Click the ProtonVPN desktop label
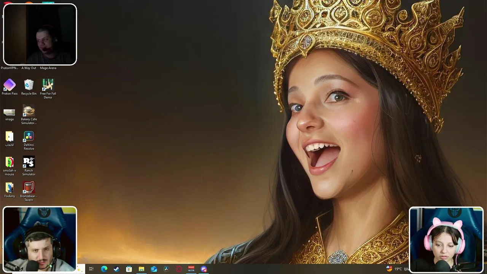487x274 pixels. (10, 68)
